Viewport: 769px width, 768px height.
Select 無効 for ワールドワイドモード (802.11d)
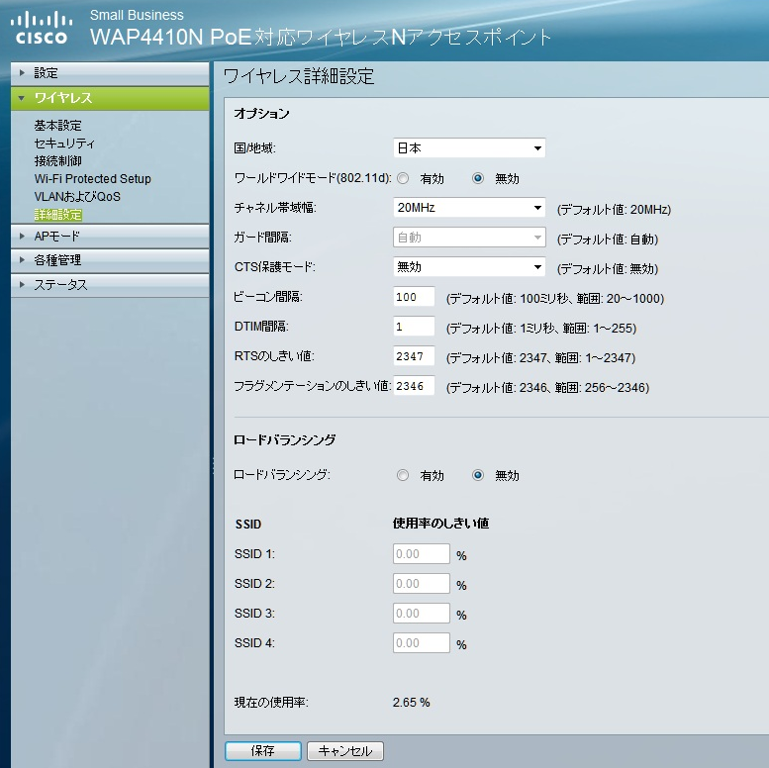(478, 178)
